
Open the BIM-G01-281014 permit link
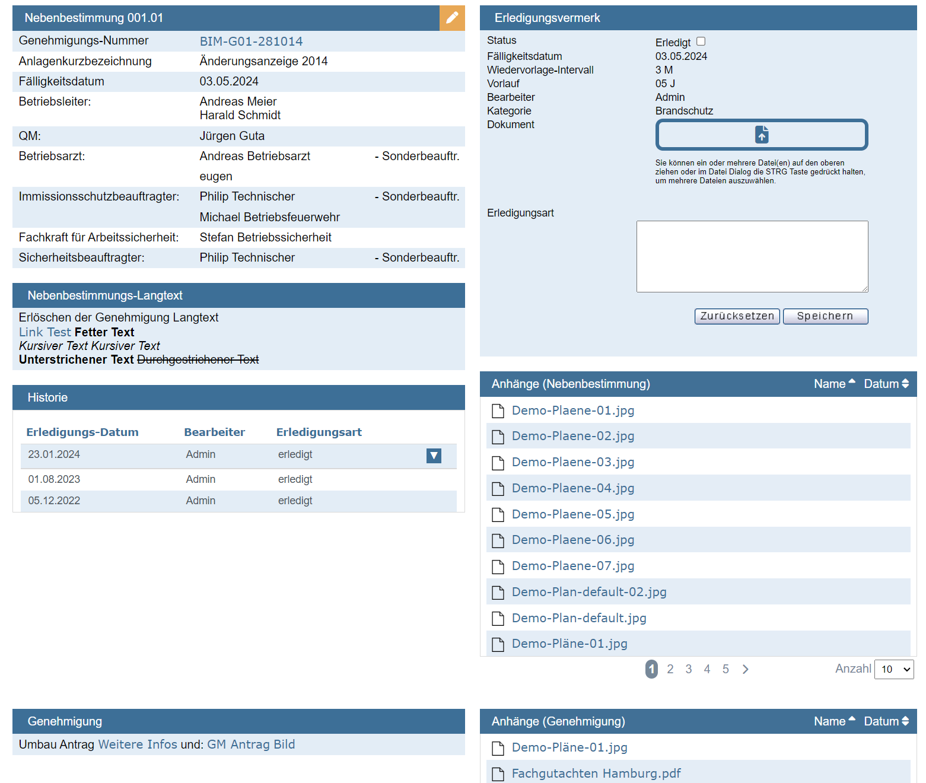pyautogui.click(x=251, y=42)
